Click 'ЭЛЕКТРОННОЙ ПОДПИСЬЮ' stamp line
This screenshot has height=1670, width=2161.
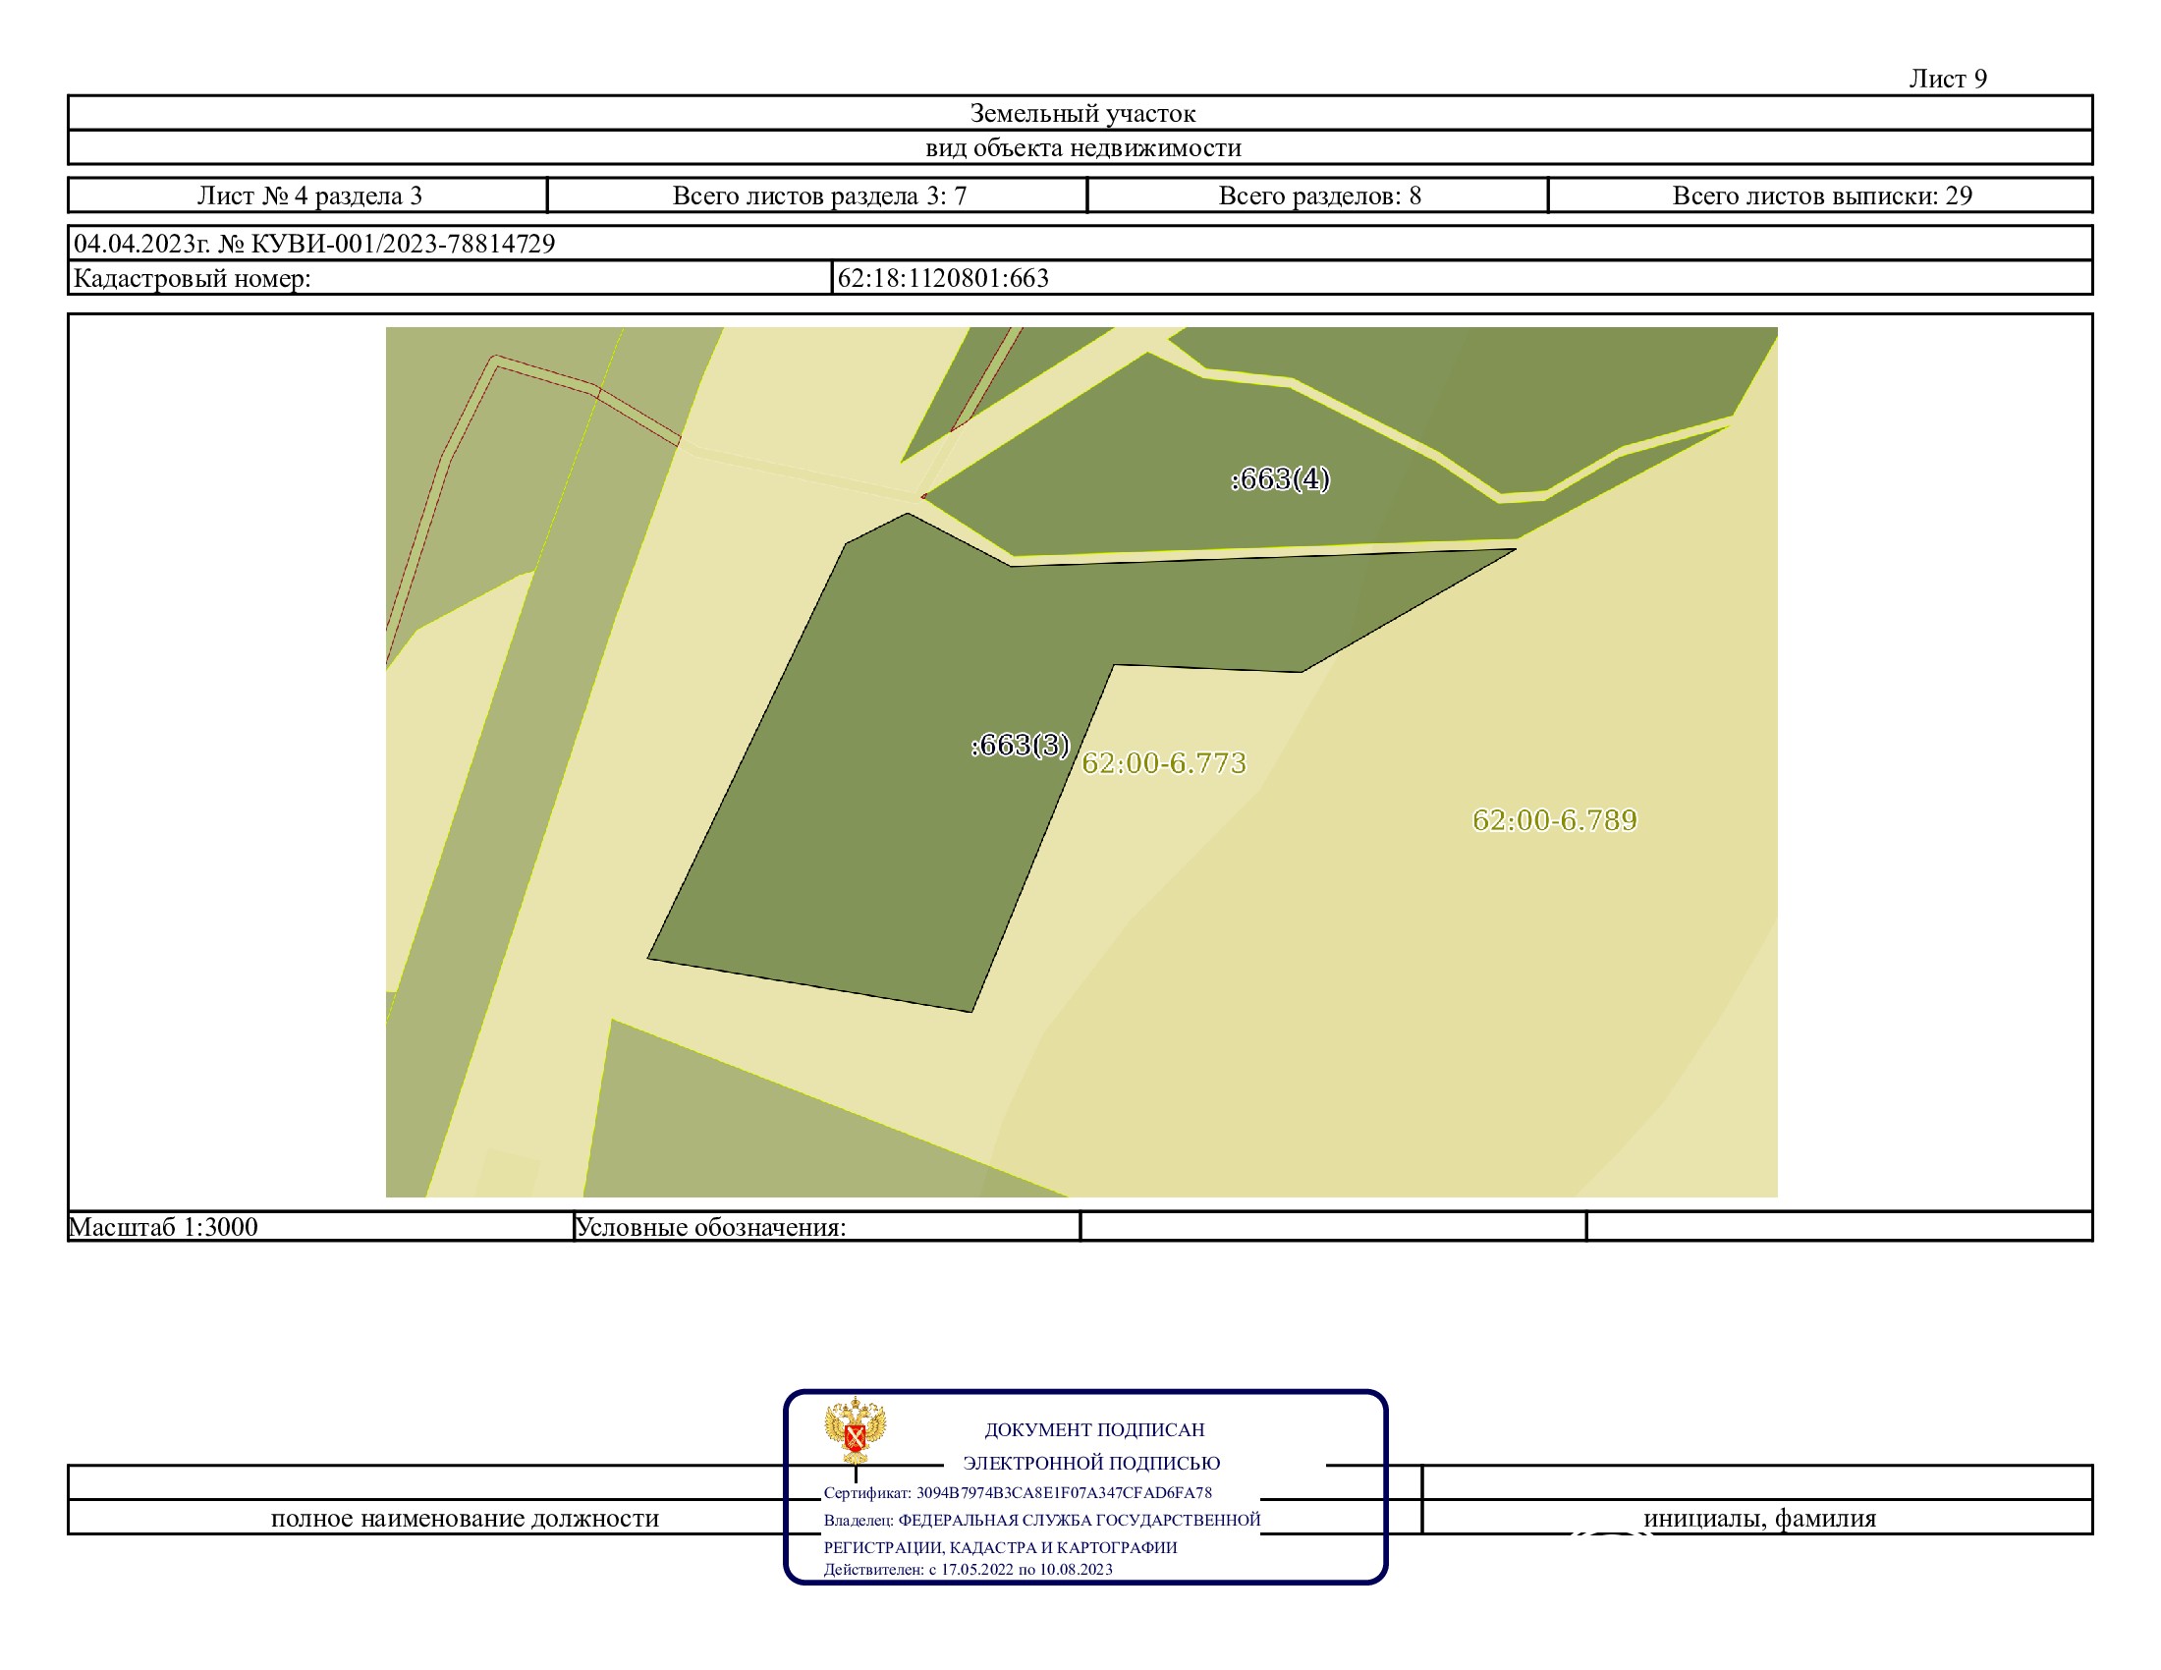click(x=1091, y=1464)
